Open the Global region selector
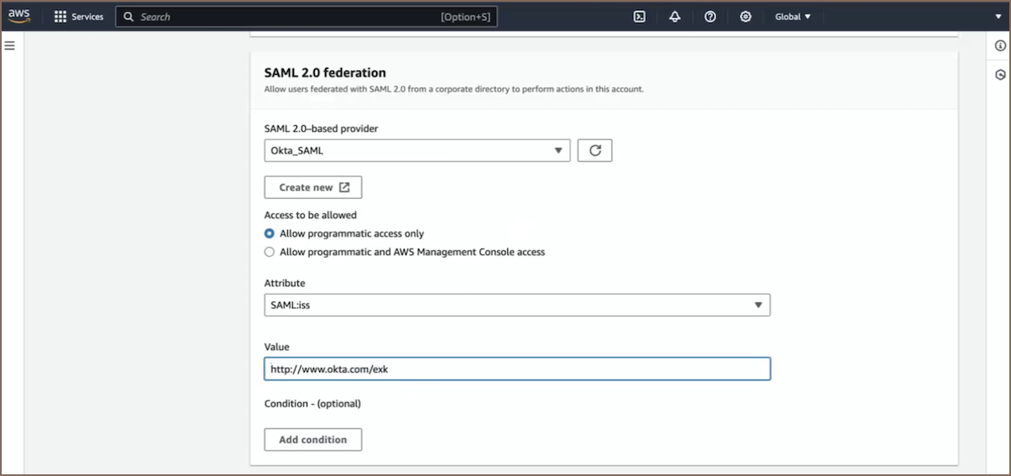This screenshot has width=1011, height=476. click(793, 17)
